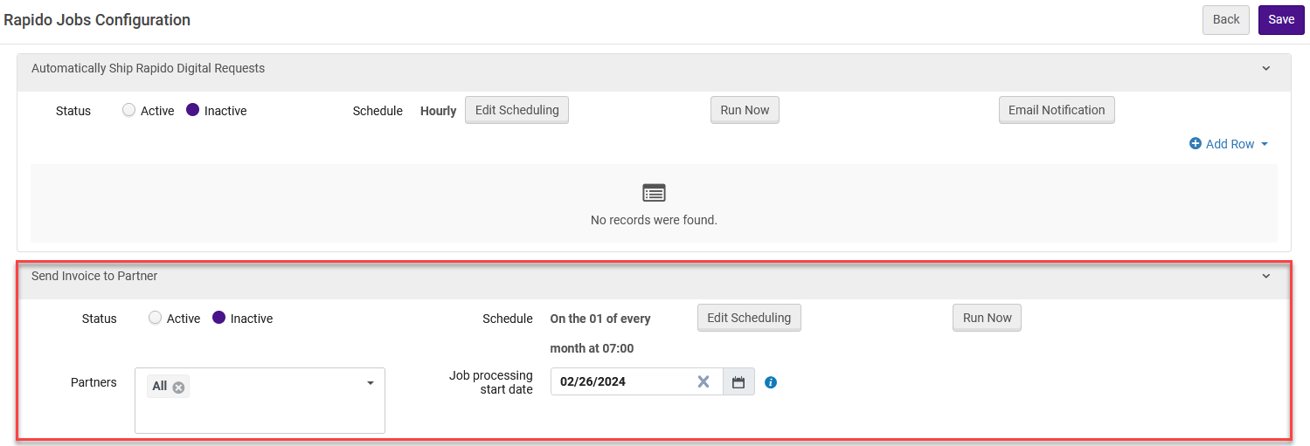1310x446 pixels.
Task: Clear the job processing start date with X
Action: tap(703, 381)
